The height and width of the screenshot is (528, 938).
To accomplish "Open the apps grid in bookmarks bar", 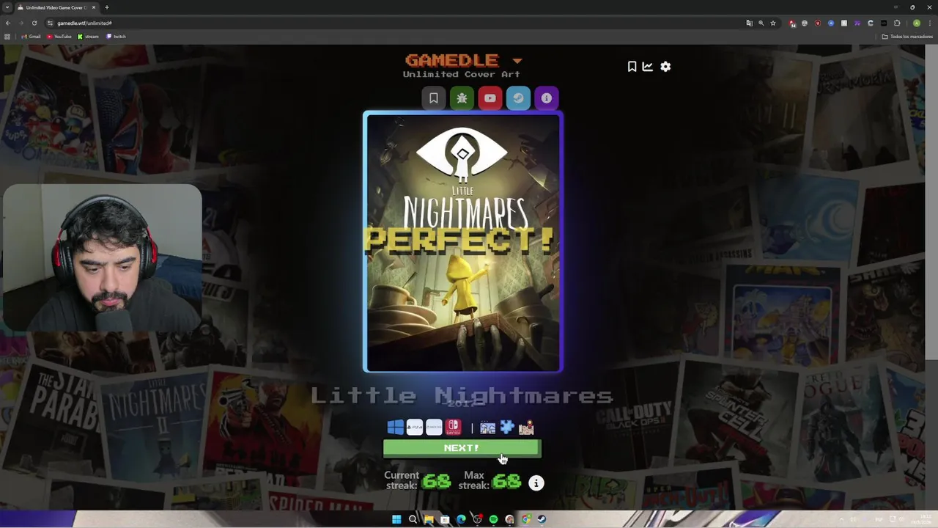I will click(7, 37).
